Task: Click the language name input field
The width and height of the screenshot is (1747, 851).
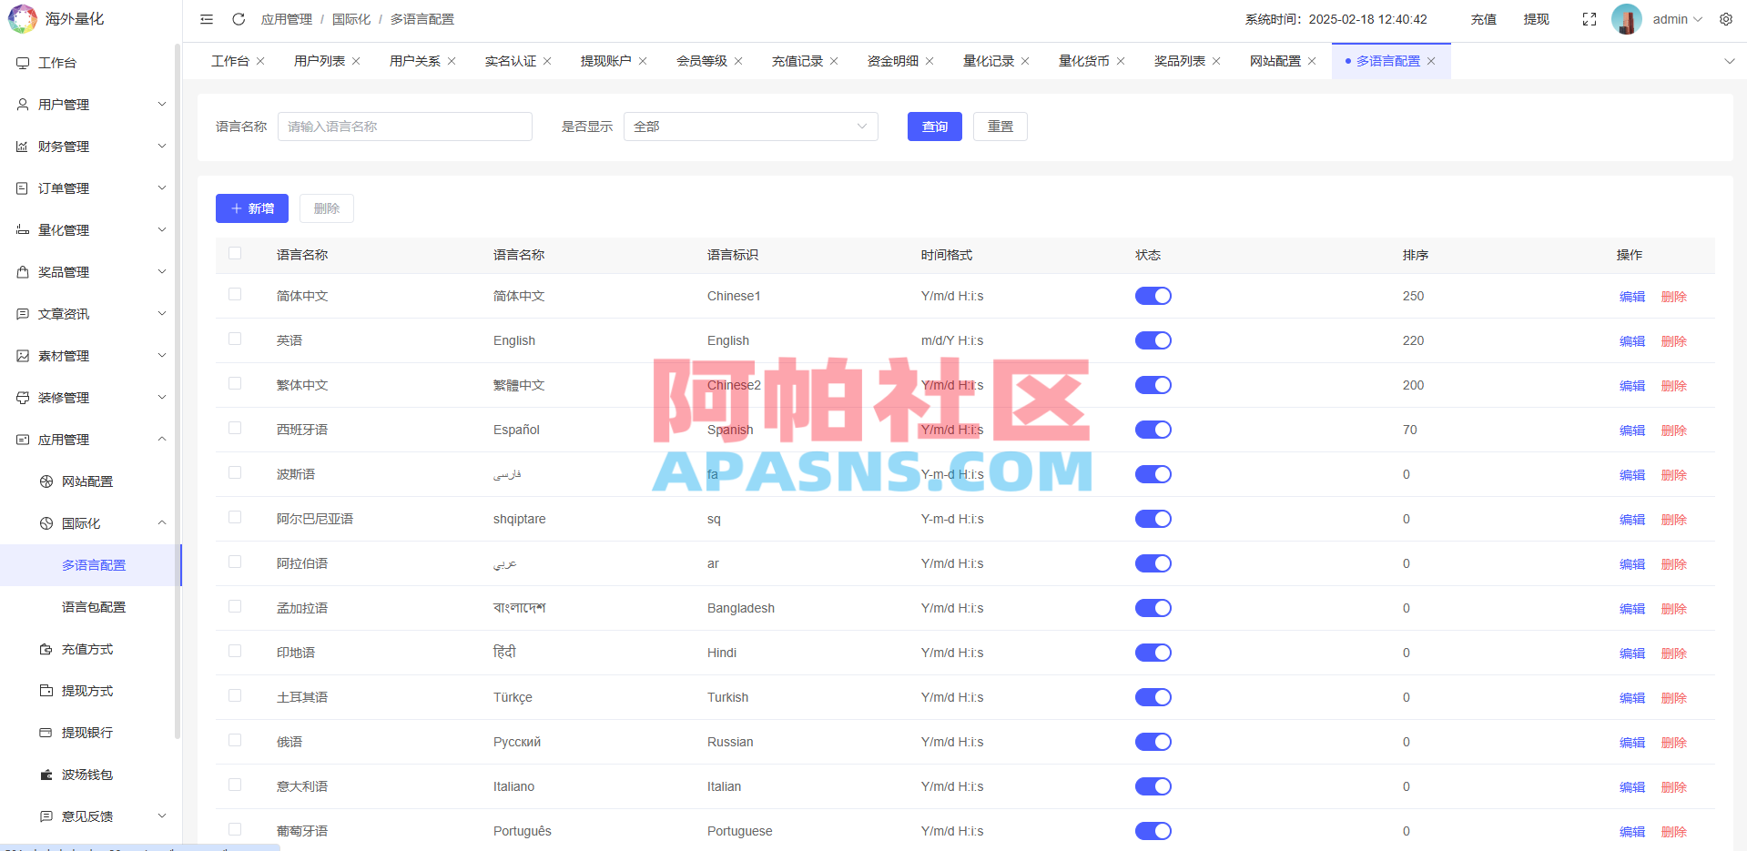Action: tap(403, 126)
